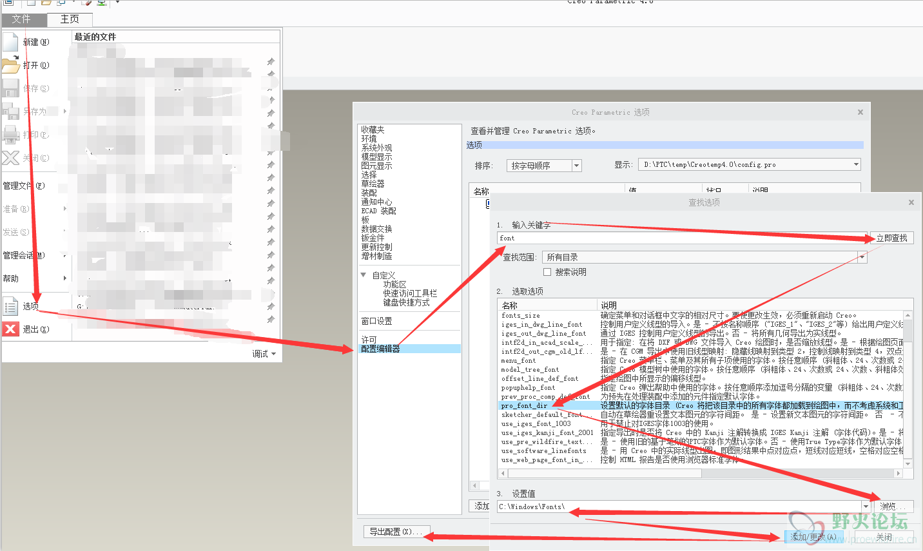
Task: Click the Save disk icon
Action: click(x=10, y=88)
